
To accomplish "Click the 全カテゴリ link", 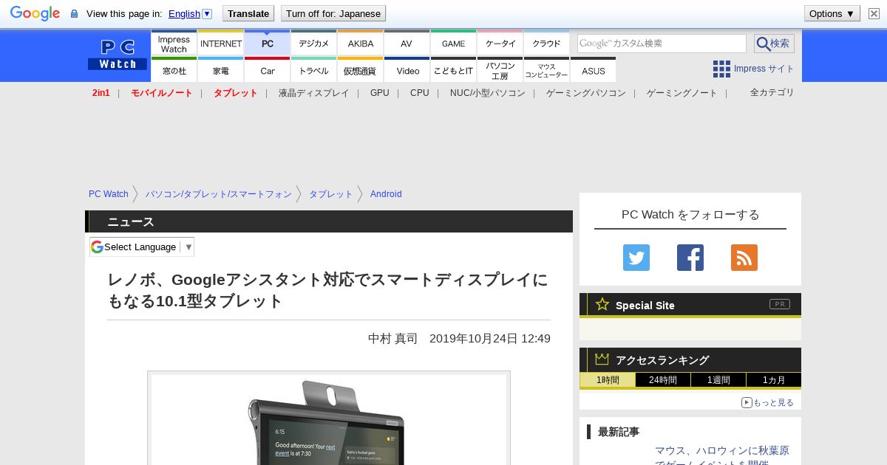I will point(772,92).
